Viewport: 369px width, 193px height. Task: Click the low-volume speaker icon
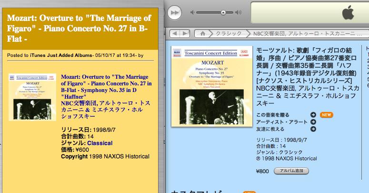192,12
